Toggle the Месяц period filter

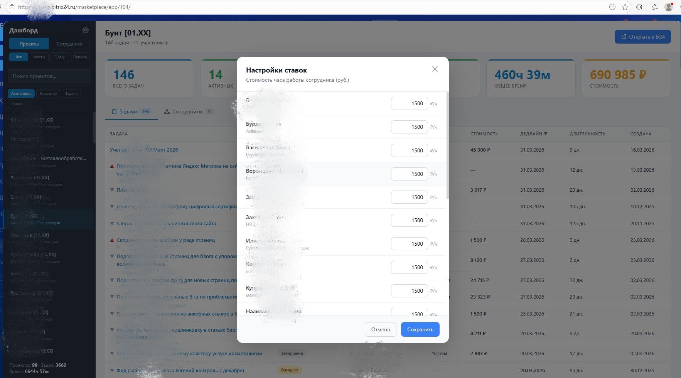(x=39, y=57)
